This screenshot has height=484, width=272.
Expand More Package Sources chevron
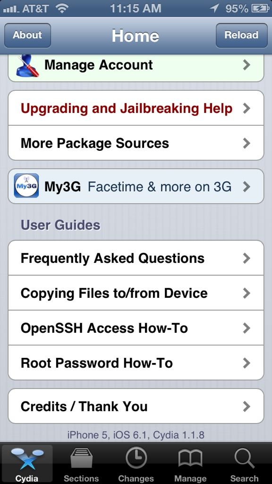pos(246,143)
